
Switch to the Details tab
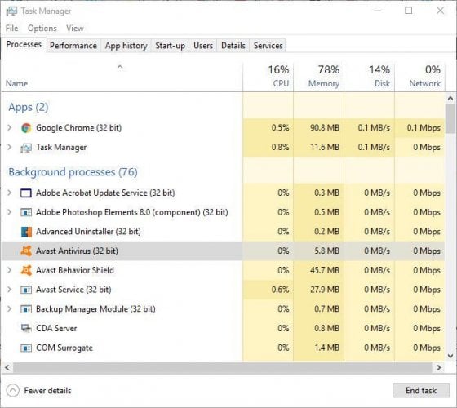pyautogui.click(x=233, y=46)
